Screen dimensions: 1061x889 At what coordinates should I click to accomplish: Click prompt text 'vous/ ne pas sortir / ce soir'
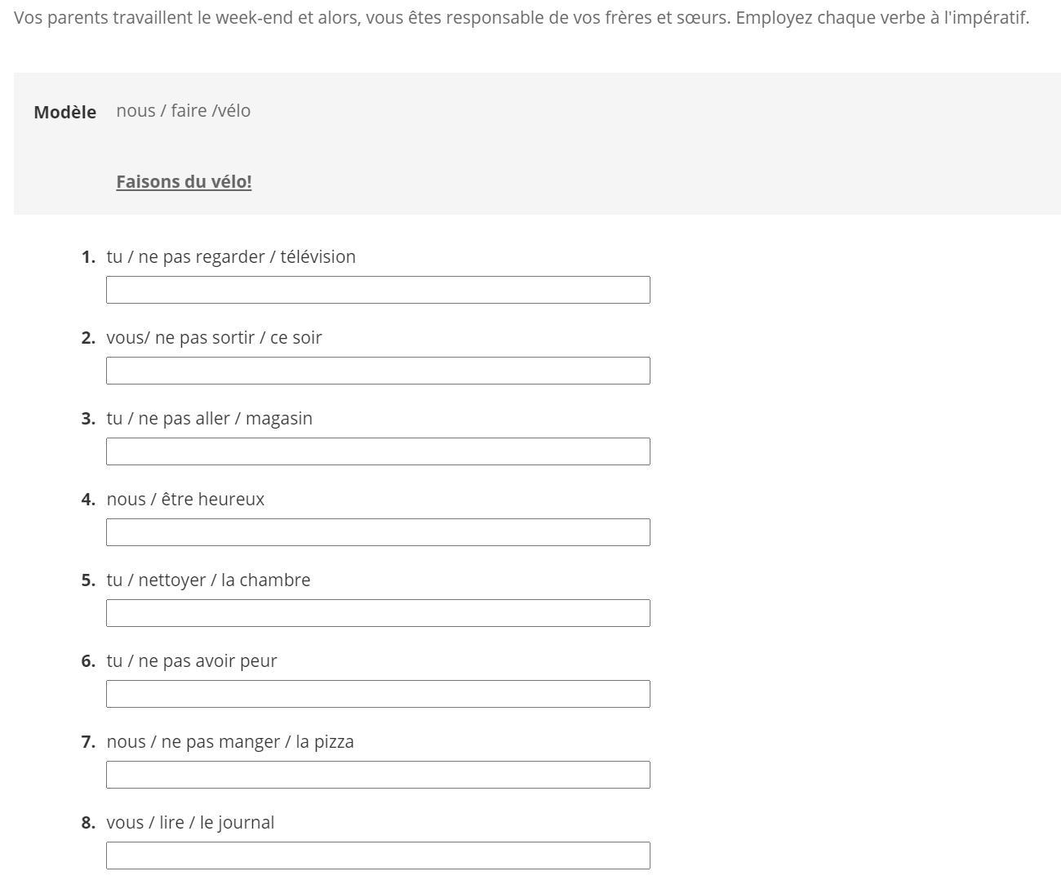214,337
